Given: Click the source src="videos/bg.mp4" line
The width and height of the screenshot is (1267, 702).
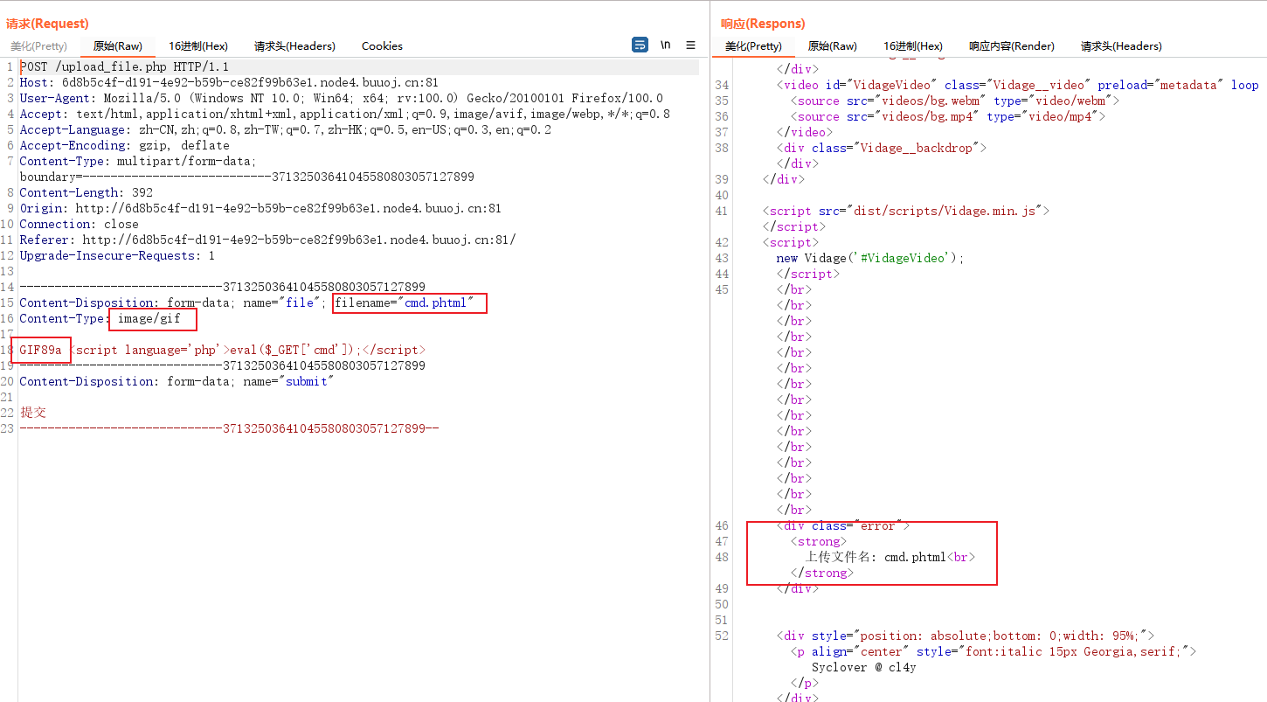Looking at the screenshot, I should [947, 116].
